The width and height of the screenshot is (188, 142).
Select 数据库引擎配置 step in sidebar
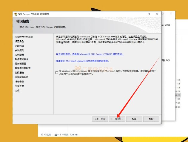click(x=23, y=68)
